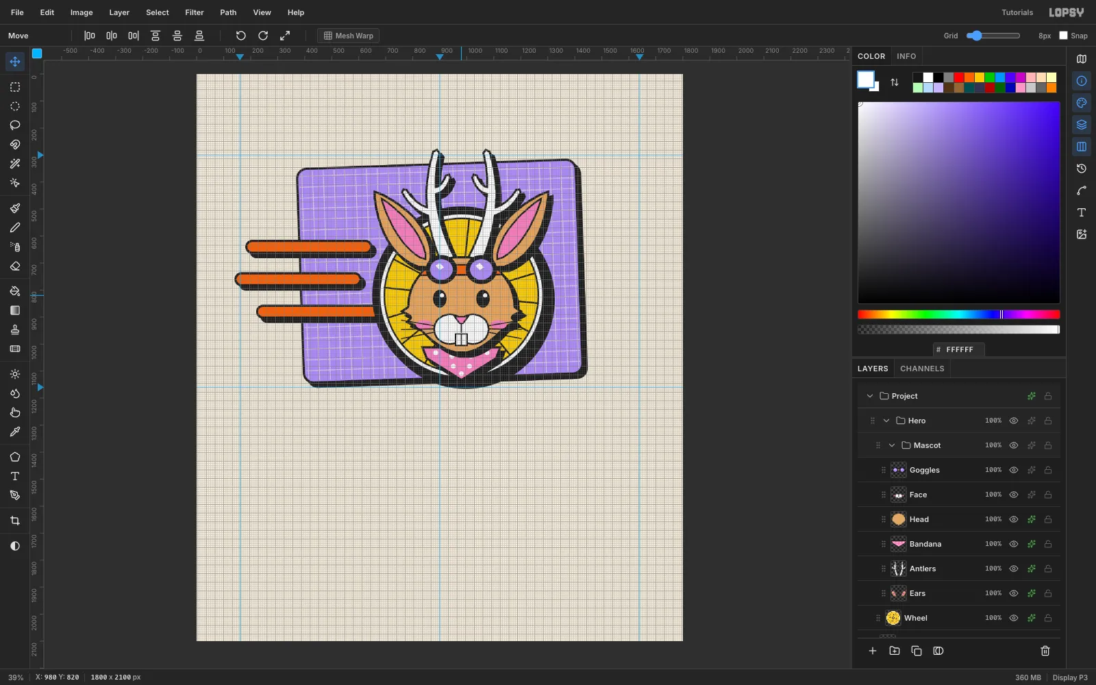Create a new layer group folder
Viewport: 1096px width, 685px height.
(895, 651)
